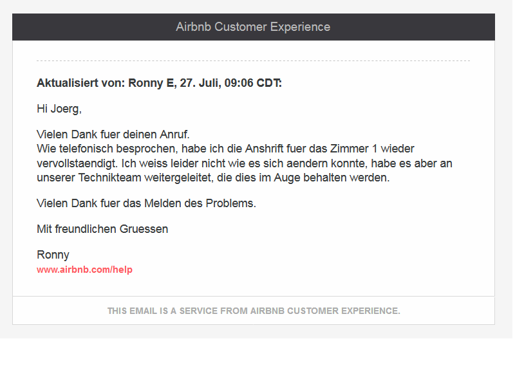Click the Airbnb Customer Experience header title
Viewport: 515px width, 386px height.
pos(253,27)
